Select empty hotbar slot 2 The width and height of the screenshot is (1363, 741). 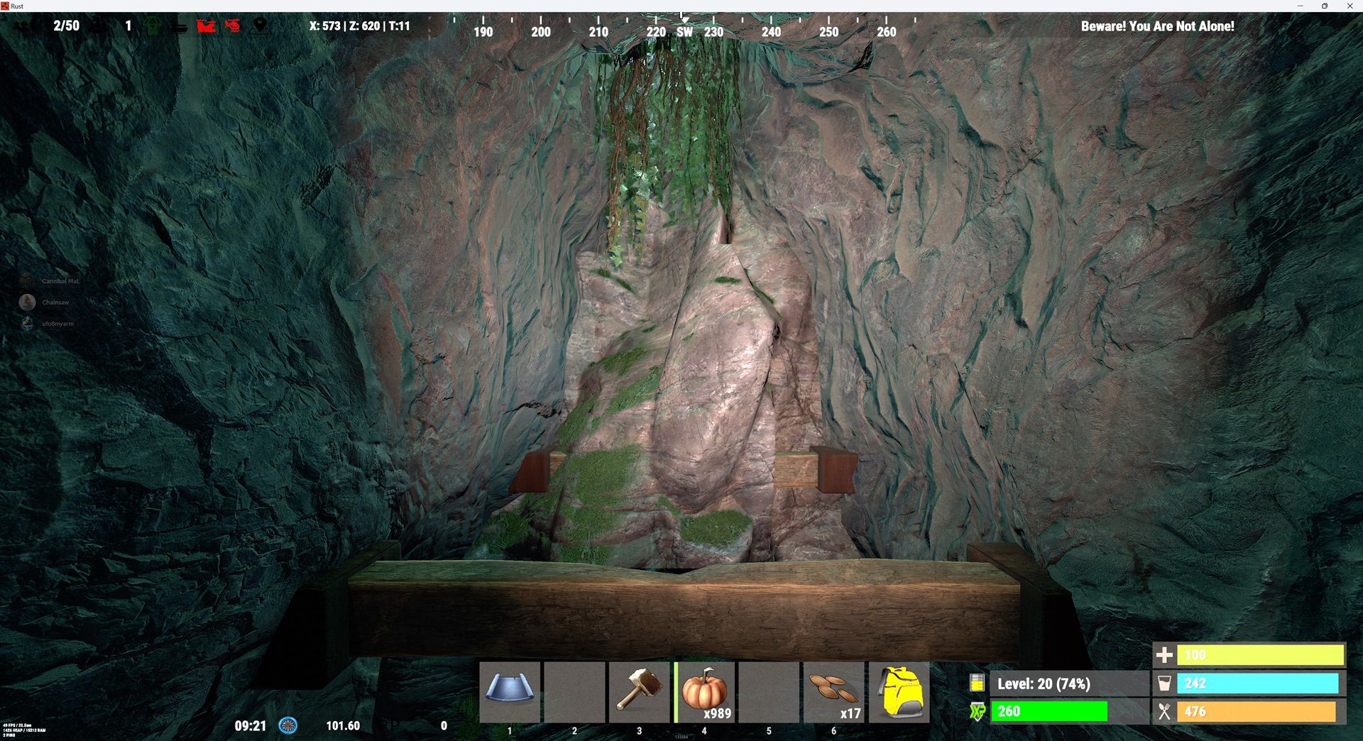pos(574,692)
